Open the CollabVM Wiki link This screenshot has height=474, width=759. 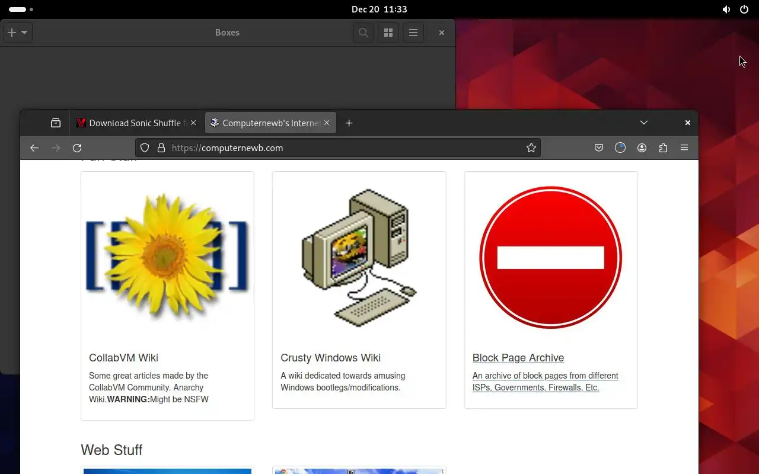click(x=123, y=358)
